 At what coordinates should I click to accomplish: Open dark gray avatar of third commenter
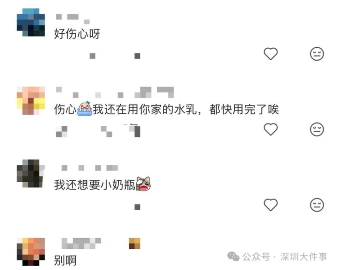tap(31, 173)
